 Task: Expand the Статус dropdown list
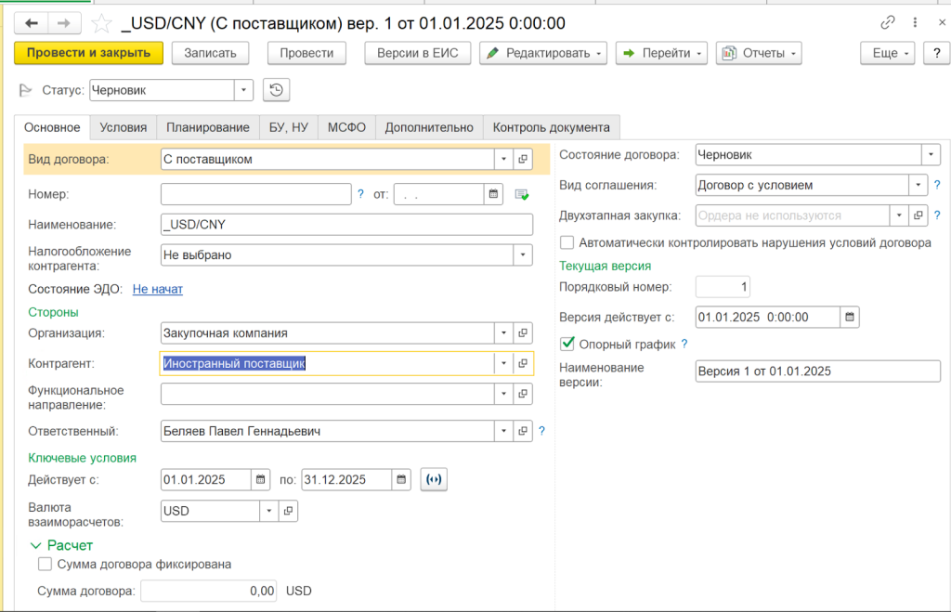click(243, 90)
